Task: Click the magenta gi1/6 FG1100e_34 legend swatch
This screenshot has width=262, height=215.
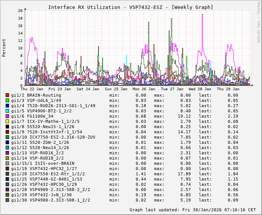Action: pos(8,116)
